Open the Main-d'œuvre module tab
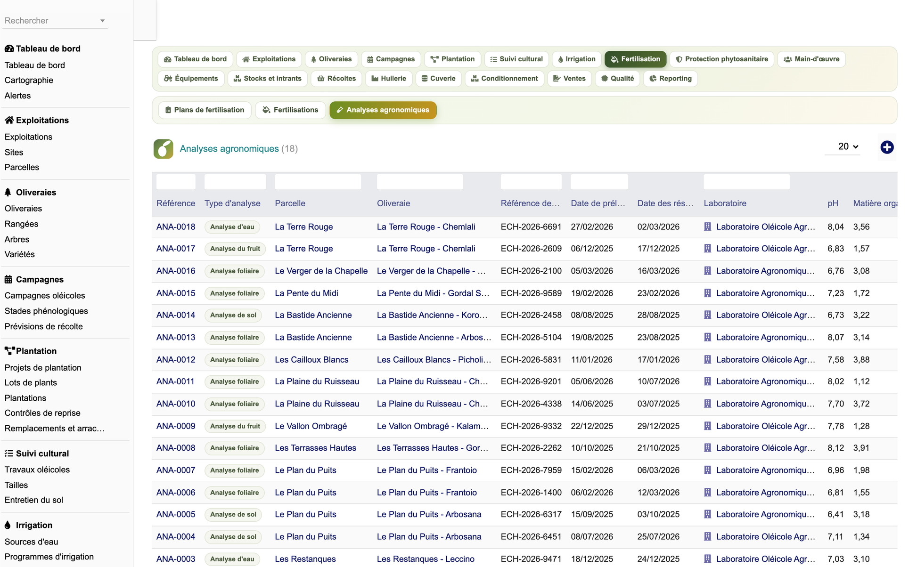 tap(811, 59)
